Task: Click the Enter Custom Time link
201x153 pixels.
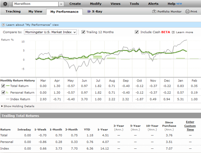Action: (190, 126)
